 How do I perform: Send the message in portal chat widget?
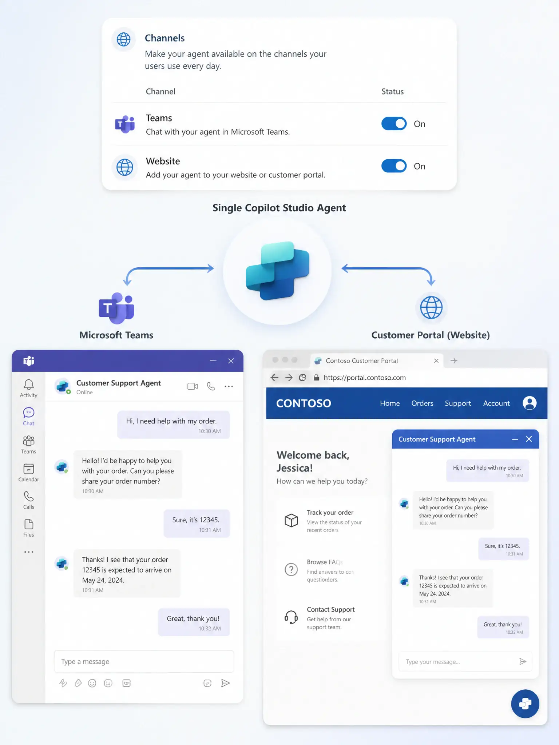click(523, 661)
